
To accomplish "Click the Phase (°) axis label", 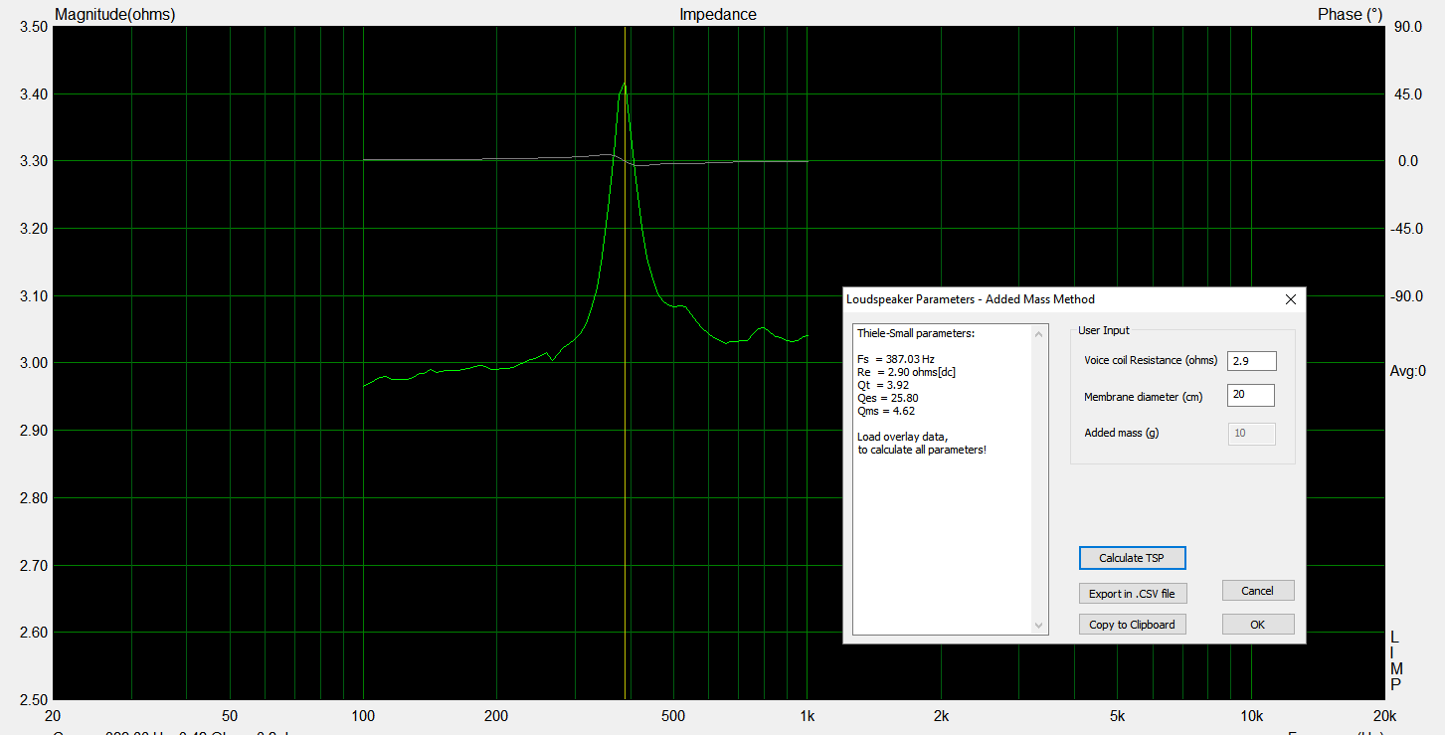I will pyautogui.click(x=1350, y=14).
